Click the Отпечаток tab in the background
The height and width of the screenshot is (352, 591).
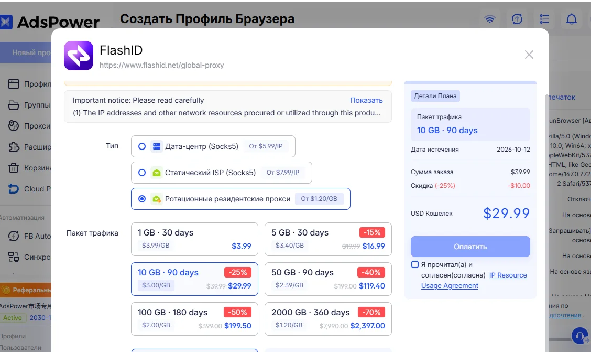click(x=562, y=98)
